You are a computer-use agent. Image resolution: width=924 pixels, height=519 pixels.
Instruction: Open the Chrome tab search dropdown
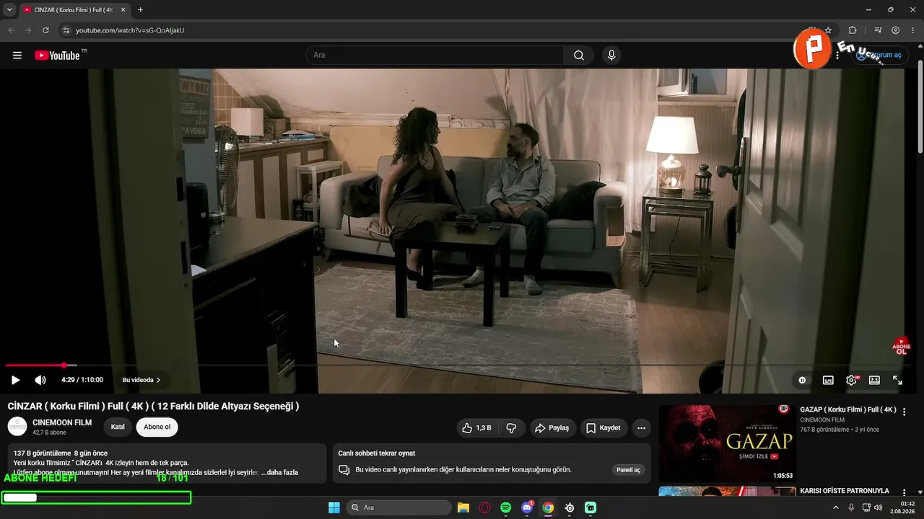point(9,10)
